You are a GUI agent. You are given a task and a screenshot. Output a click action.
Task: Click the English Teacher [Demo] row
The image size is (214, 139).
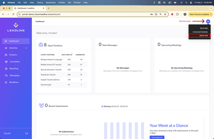(x=63, y=80)
